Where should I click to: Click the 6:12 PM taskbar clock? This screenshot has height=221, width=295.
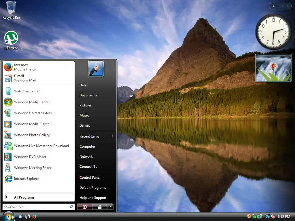(284, 216)
